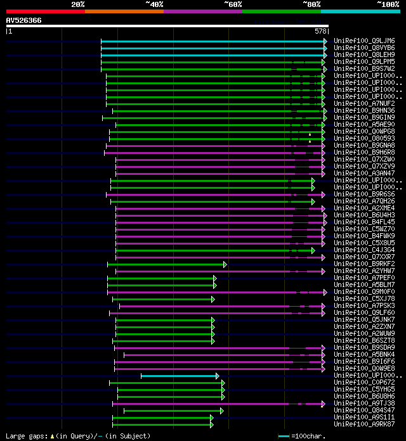This screenshot has width=406, height=441.
Task: Select label UniRef100_Q7XZV9
Action: [364, 166]
